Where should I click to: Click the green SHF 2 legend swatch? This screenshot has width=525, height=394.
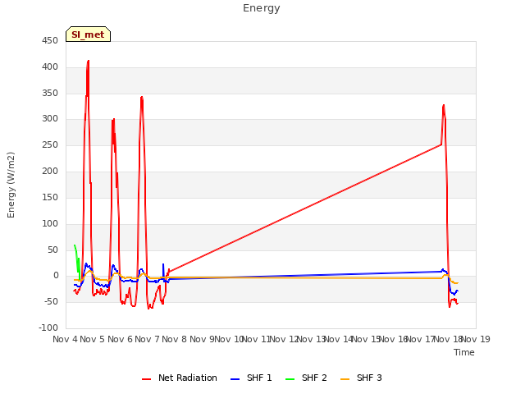coord(290,379)
